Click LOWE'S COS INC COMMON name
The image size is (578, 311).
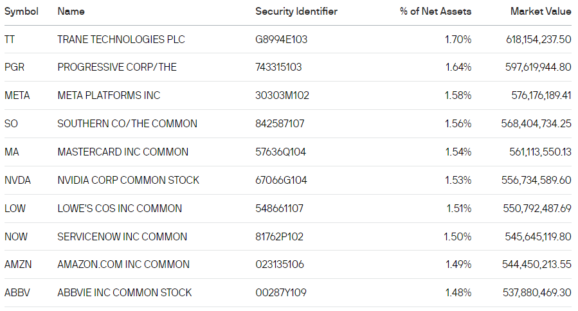[x=120, y=209]
